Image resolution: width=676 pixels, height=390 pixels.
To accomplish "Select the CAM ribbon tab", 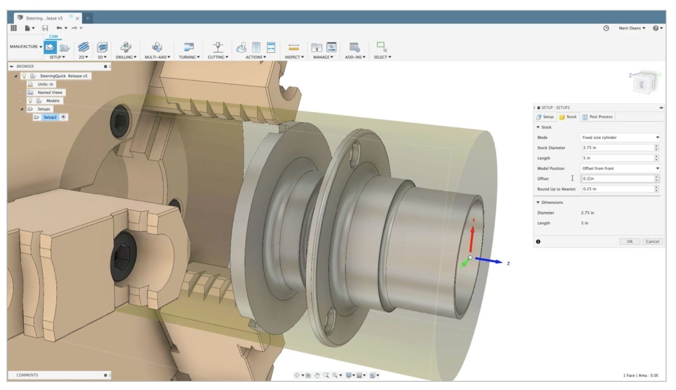I will pos(53,36).
